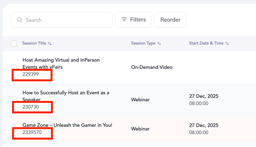Check the How to Successfully Host row checkbox
The height and width of the screenshot is (147, 256).
coord(14,99)
